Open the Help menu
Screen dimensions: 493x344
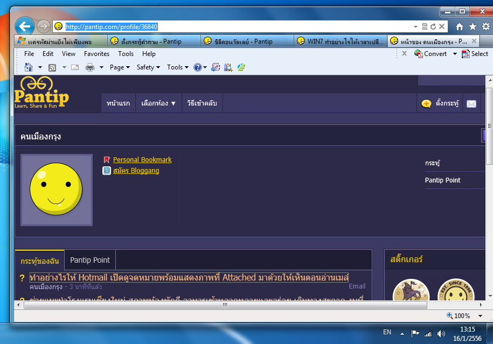coord(149,54)
